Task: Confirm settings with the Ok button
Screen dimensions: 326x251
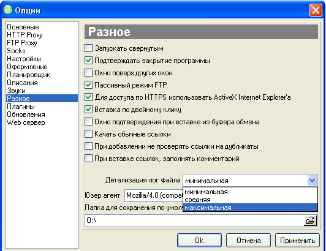Action: click(x=199, y=241)
